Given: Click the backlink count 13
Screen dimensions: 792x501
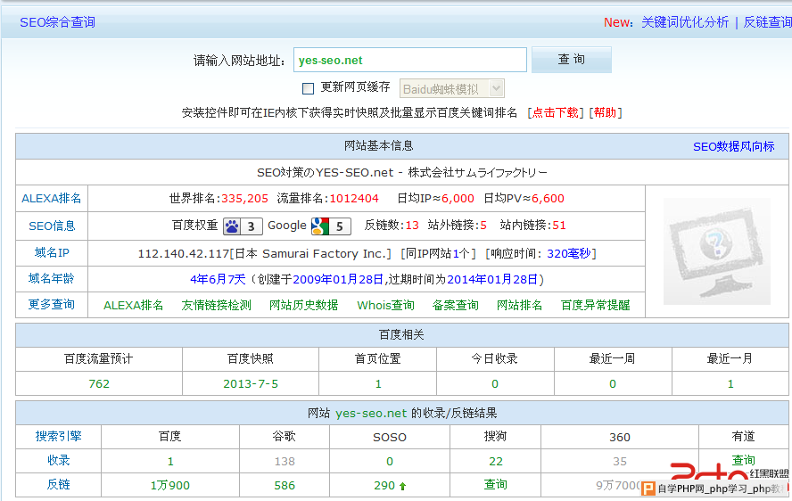Looking at the screenshot, I should (412, 226).
